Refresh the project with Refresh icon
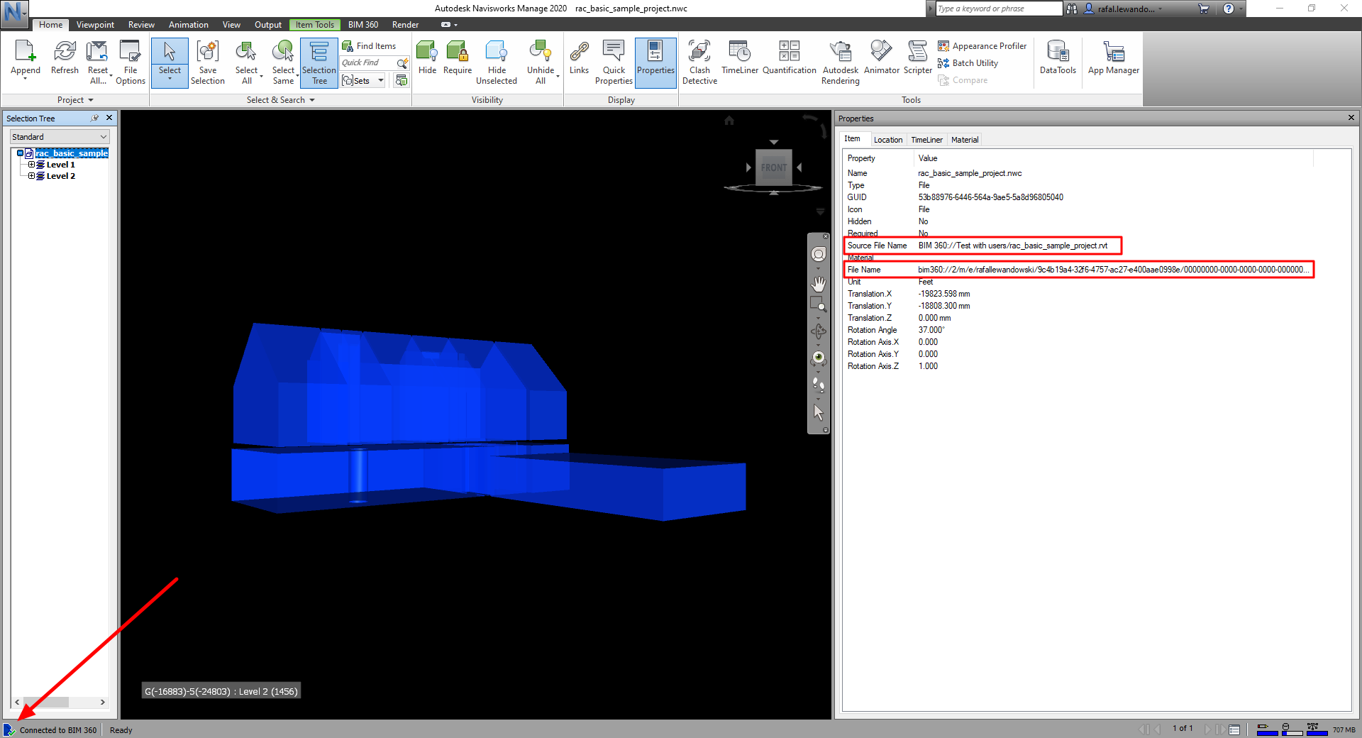 tap(65, 58)
